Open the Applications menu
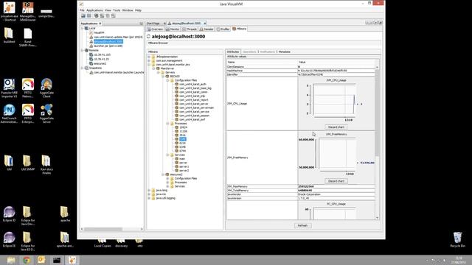Screen dimensions: 472x265 point(94,10)
